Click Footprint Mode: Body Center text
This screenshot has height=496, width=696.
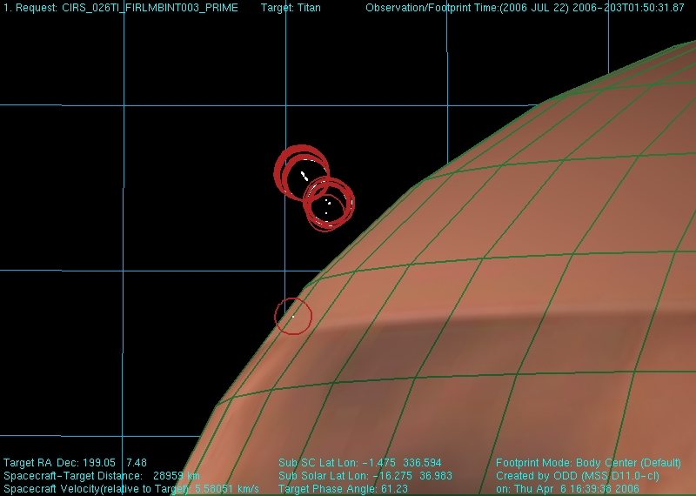(588, 463)
